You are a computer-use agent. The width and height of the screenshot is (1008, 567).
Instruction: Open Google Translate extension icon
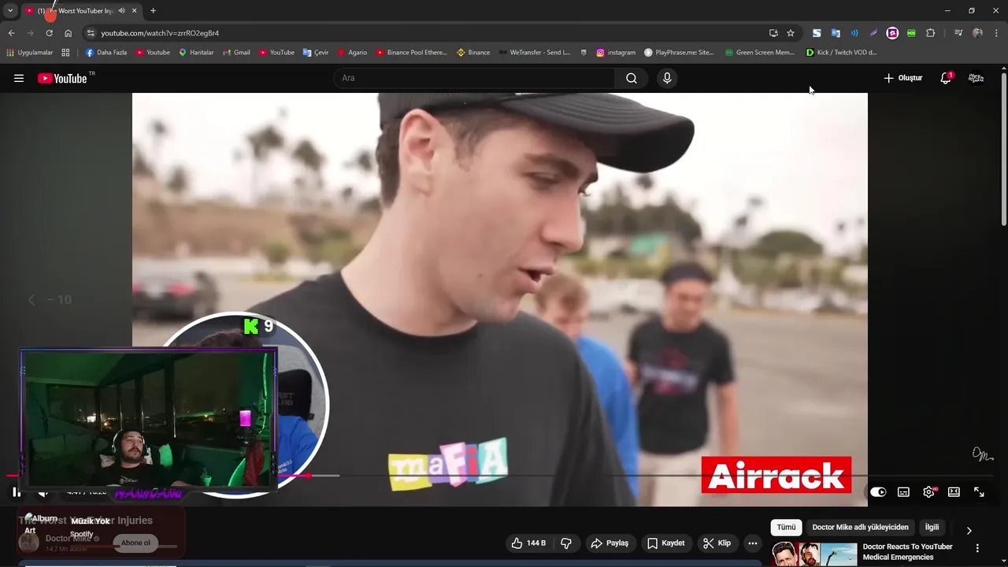coord(836,33)
